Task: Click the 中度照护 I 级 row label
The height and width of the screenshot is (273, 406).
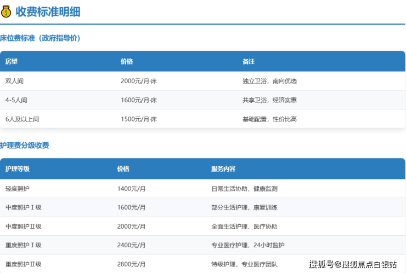Action: (24, 208)
